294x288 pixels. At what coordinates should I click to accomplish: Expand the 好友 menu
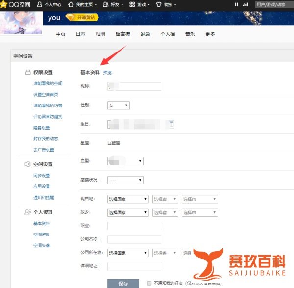(113, 4)
